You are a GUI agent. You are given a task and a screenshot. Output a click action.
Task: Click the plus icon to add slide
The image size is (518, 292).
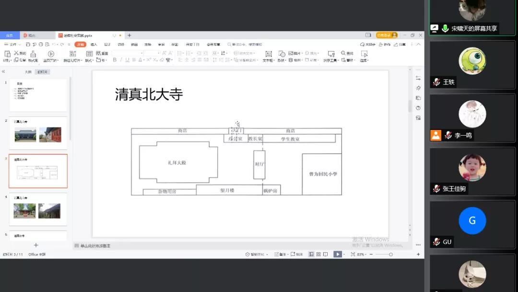tap(36, 245)
